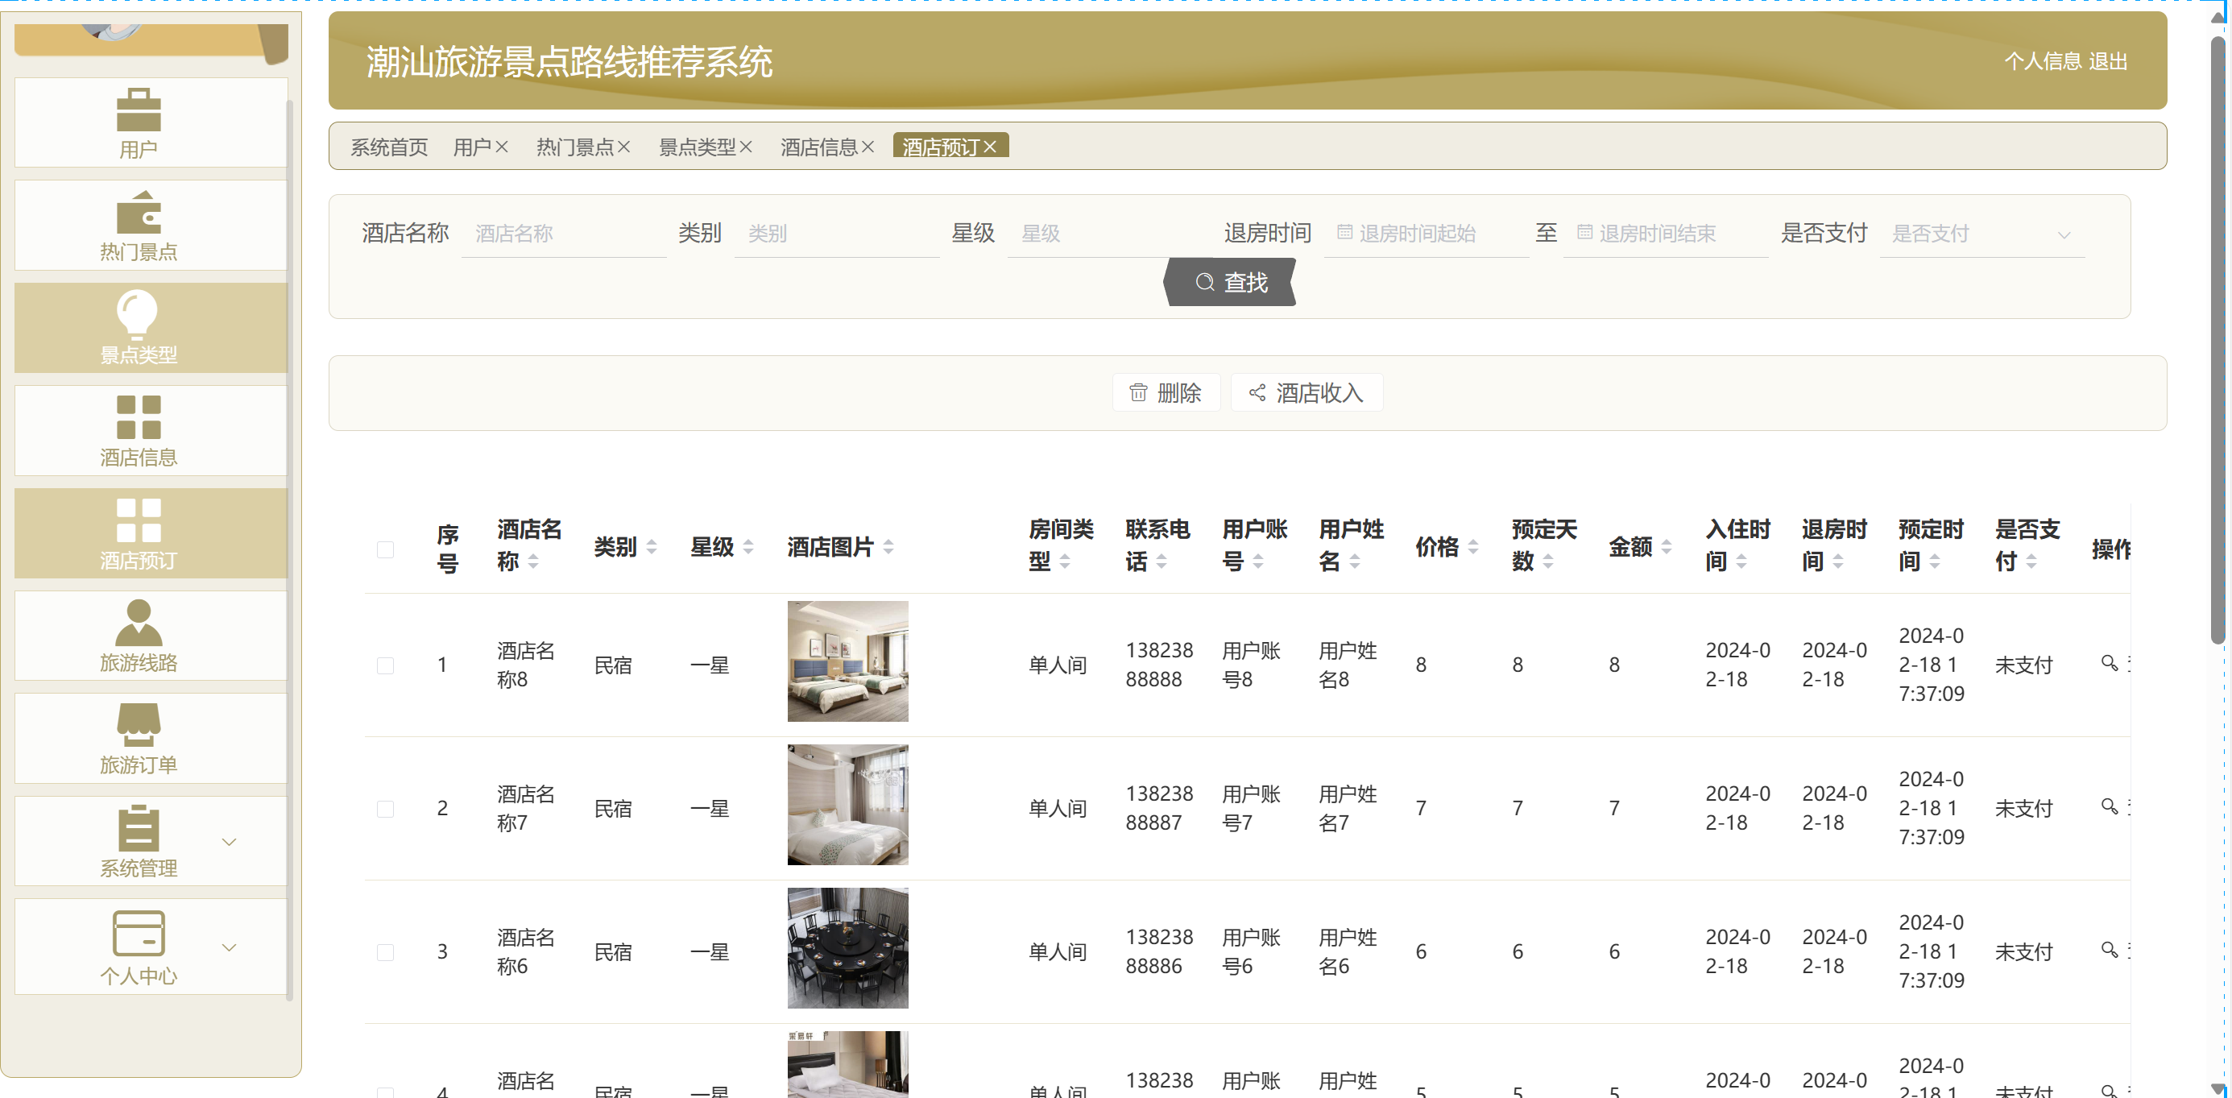The image size is (2232, 1098).
Task: Click the sort arrows on 预定天数 column
Action: 1548,561
